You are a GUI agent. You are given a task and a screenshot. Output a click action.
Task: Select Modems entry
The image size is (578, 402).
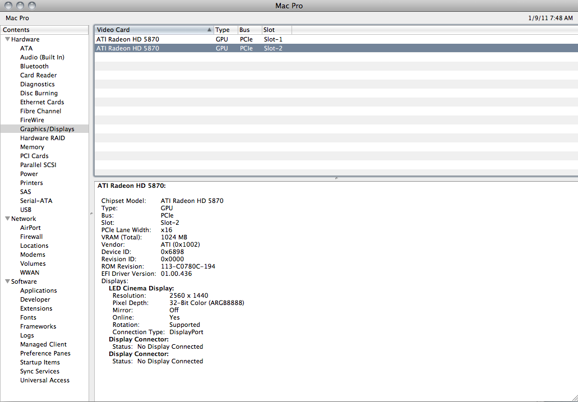(x=33, y=255)
